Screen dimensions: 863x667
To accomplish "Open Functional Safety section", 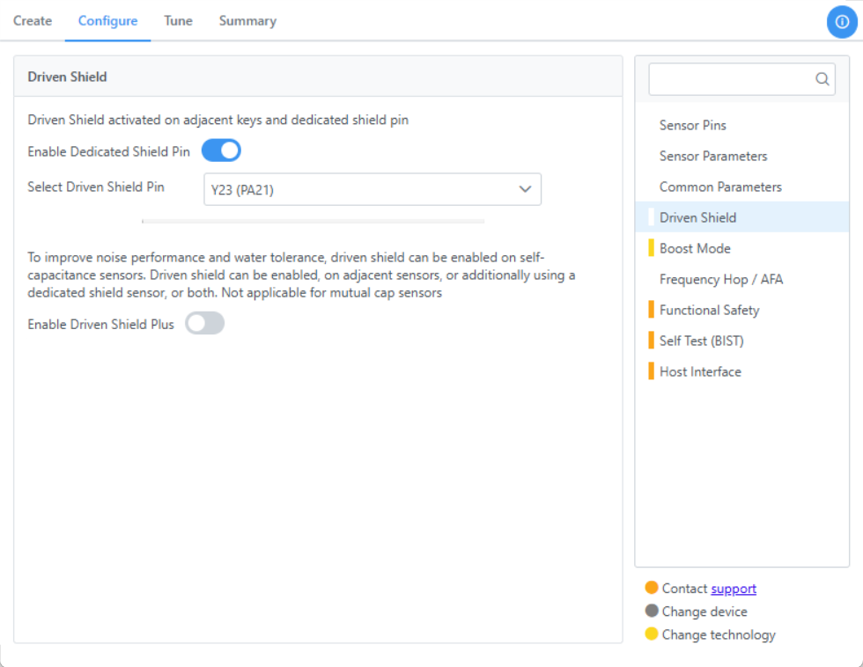I will point(741,310).
